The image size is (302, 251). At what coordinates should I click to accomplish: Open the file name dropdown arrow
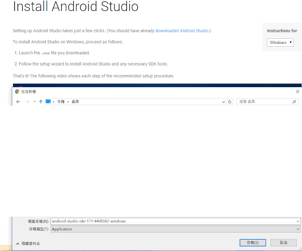[x=298, y=221]
